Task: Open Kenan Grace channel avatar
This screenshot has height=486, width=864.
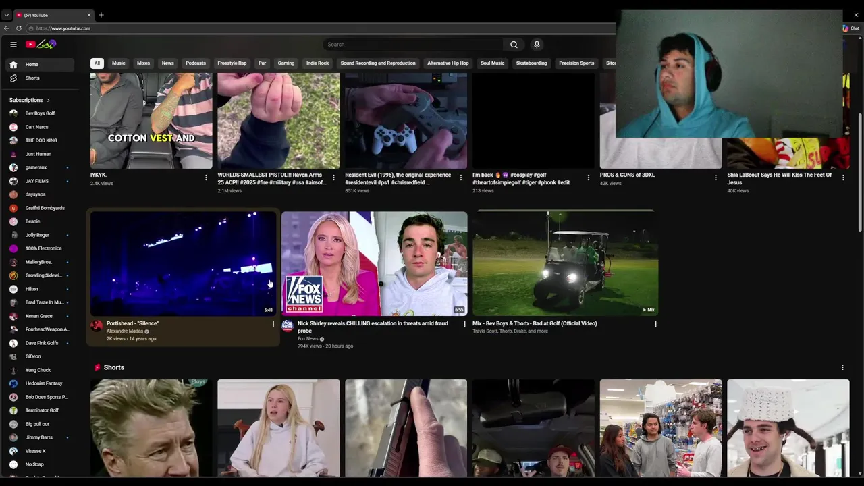Action: tap(13, 316)
